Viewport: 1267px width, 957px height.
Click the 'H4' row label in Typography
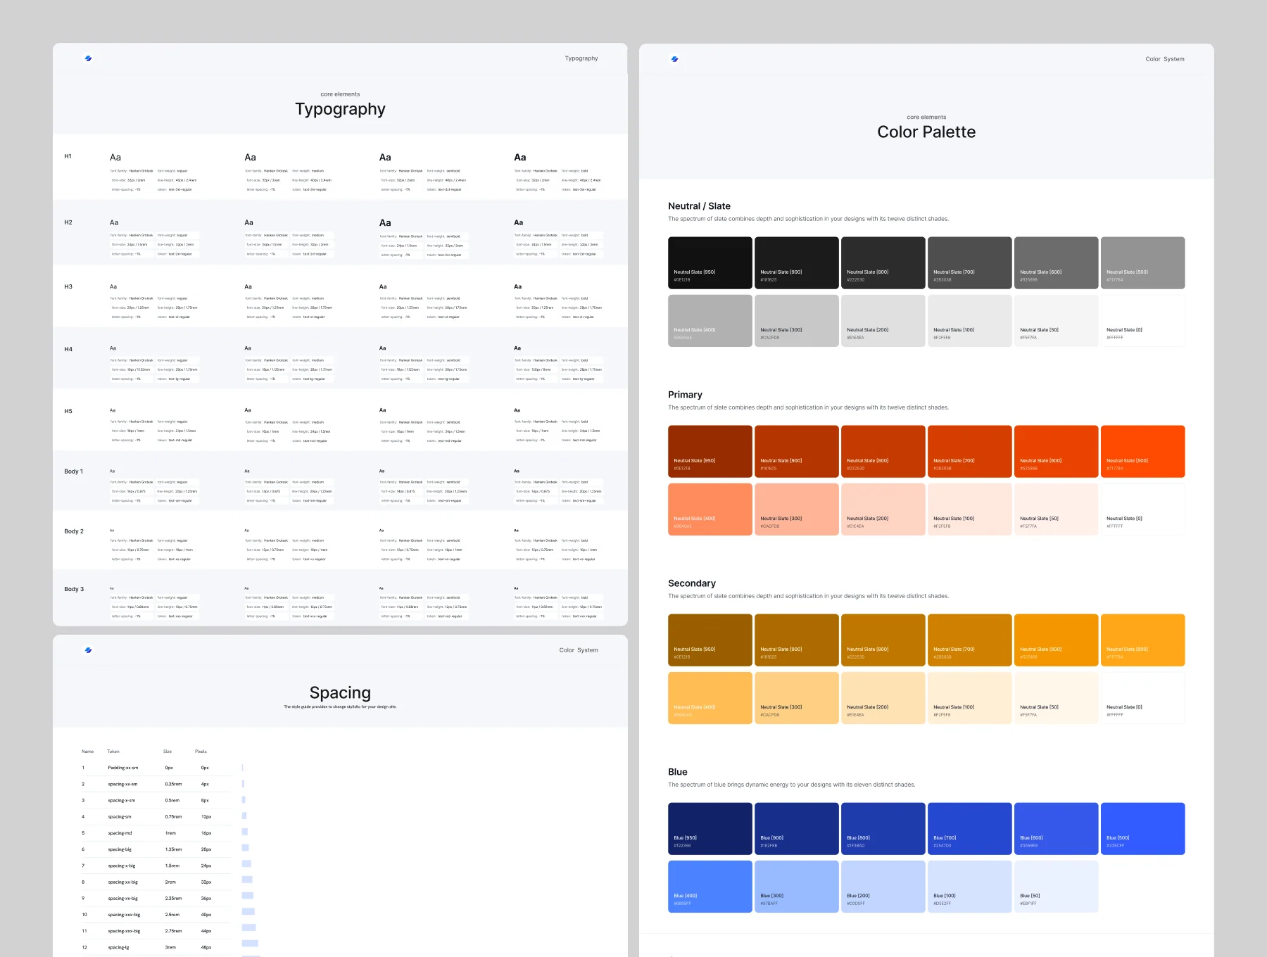(x=68, y=349)
